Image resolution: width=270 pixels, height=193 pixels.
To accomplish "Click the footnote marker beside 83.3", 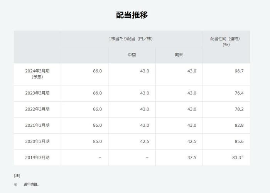I will [x=243, y=156].
